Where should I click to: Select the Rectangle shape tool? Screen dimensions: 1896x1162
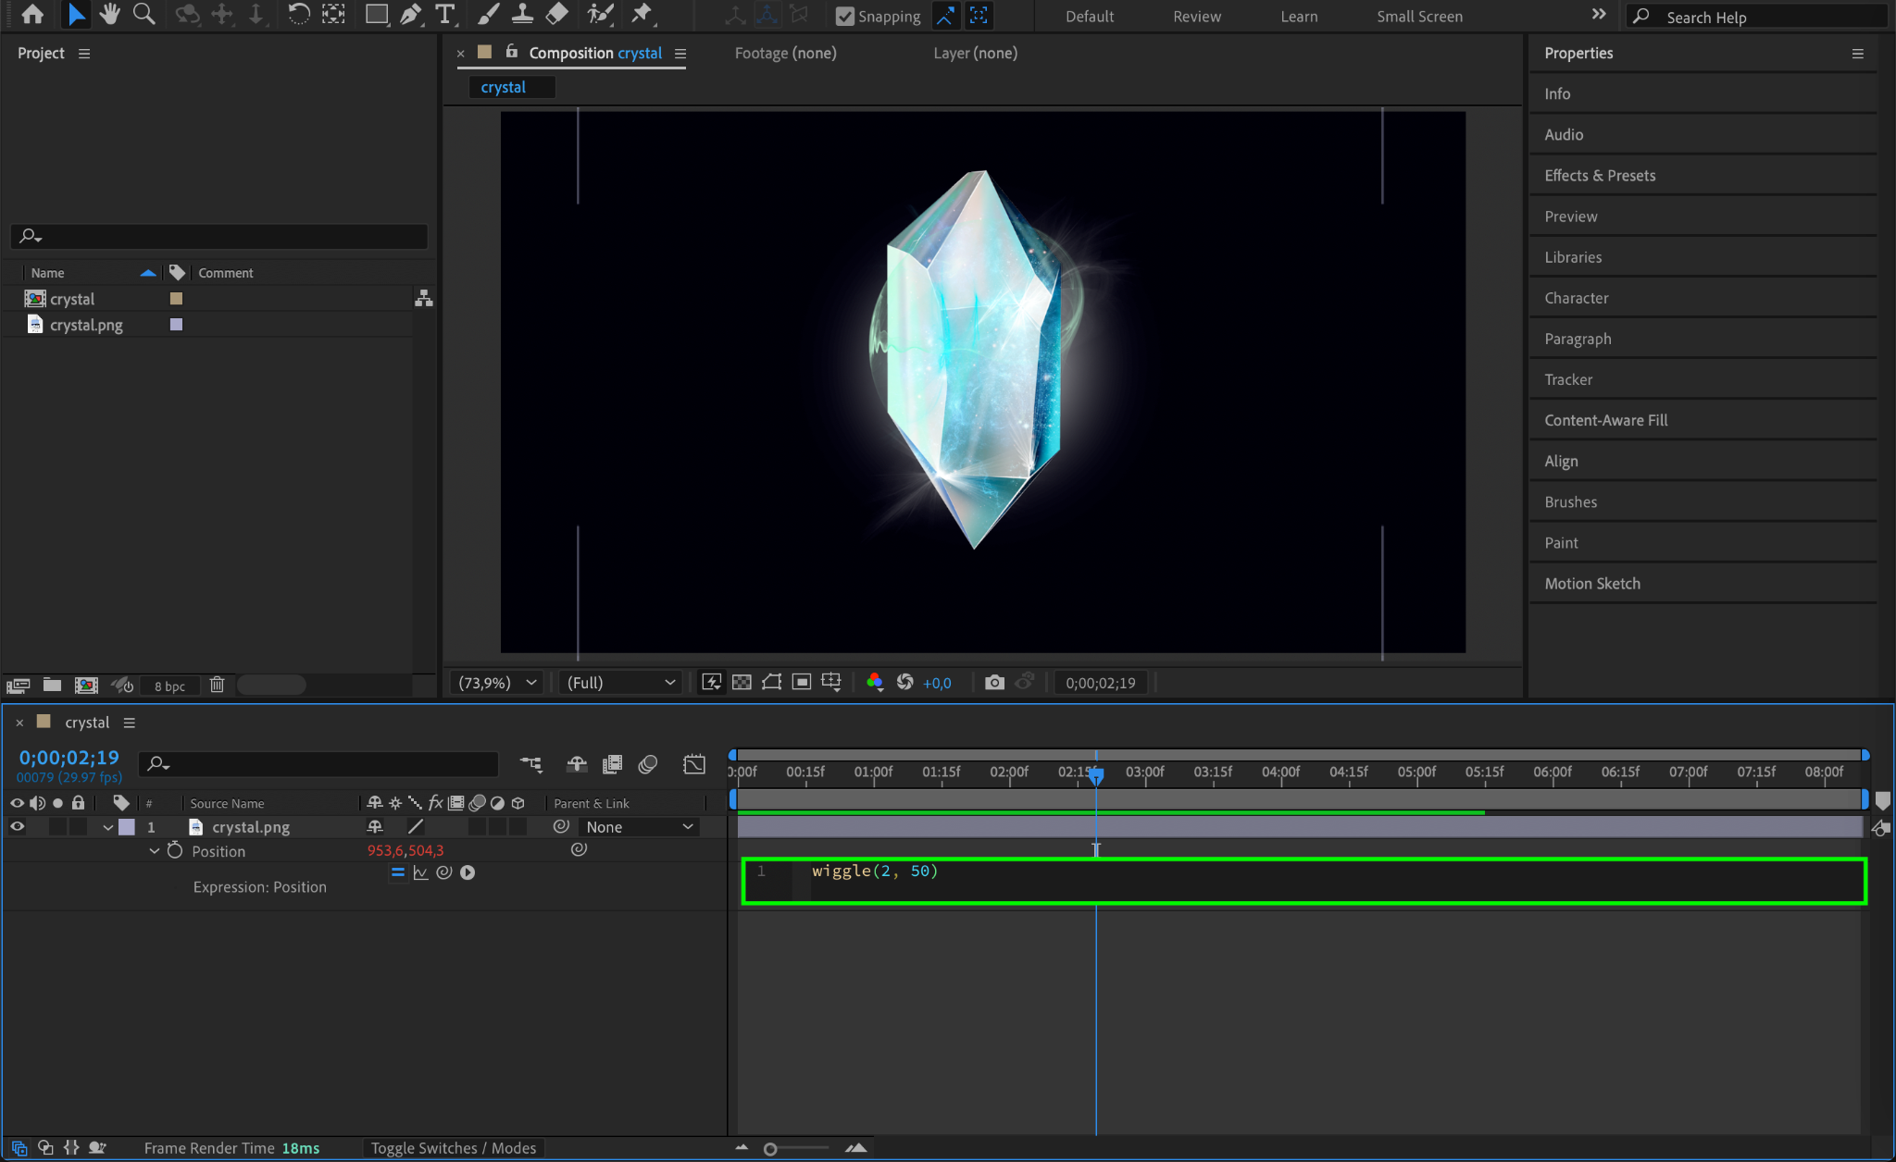[376, 14]
